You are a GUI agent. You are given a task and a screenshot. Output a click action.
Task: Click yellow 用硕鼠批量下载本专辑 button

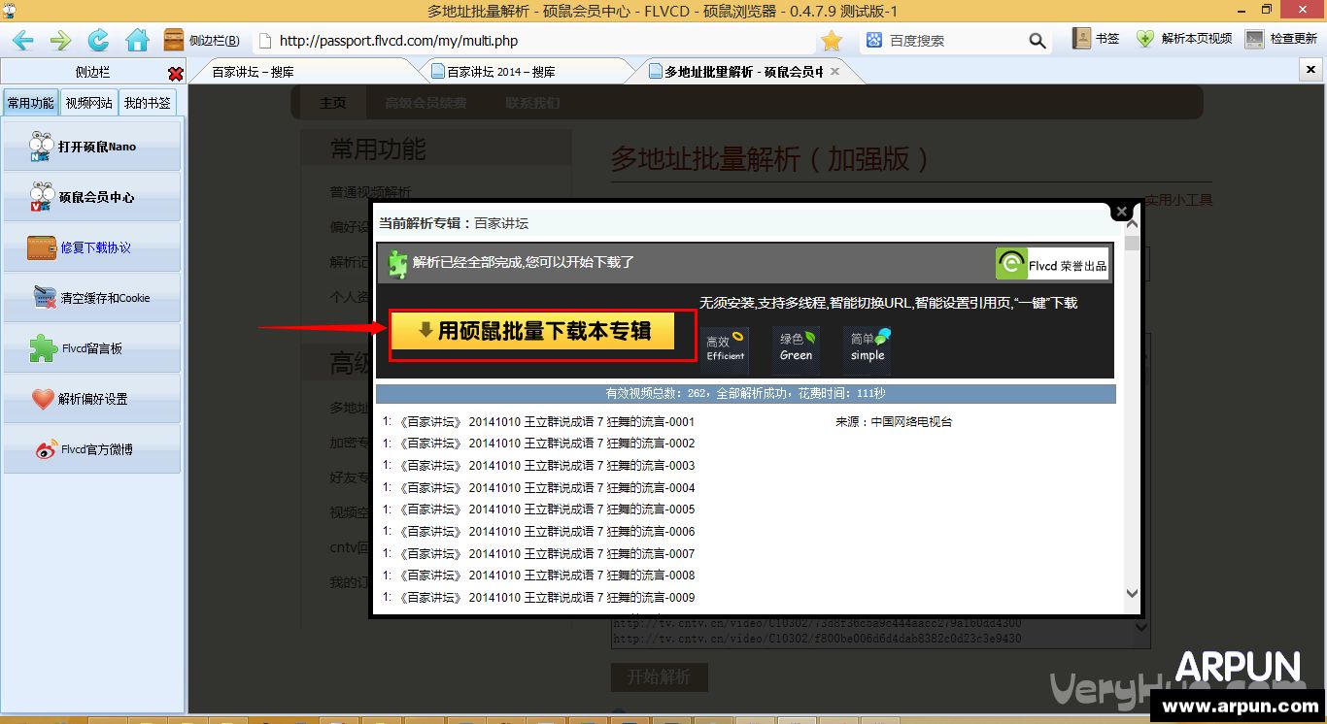[532, 331]
